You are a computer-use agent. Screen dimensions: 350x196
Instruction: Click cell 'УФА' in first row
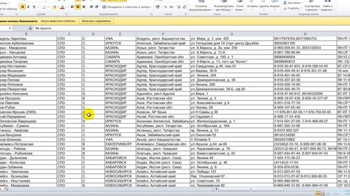pos(120,39)
